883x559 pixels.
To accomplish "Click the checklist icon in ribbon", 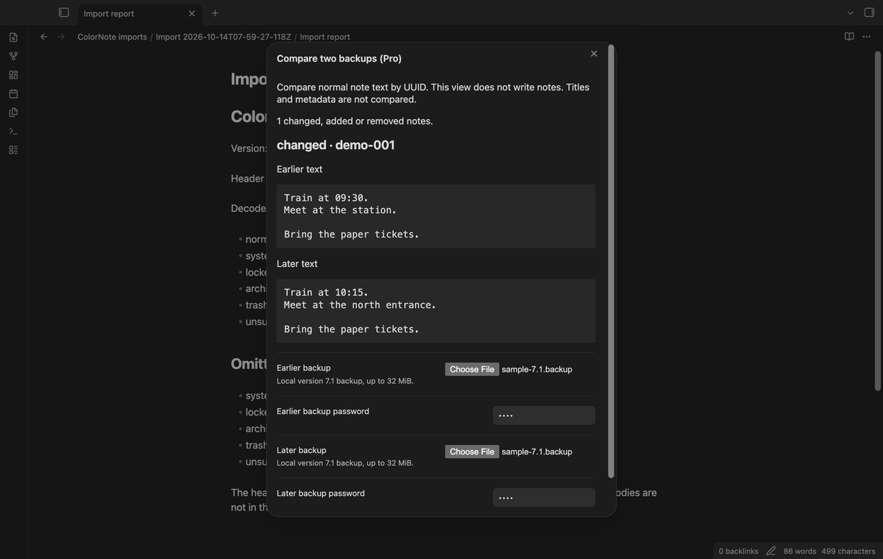I will coord(13,150).
